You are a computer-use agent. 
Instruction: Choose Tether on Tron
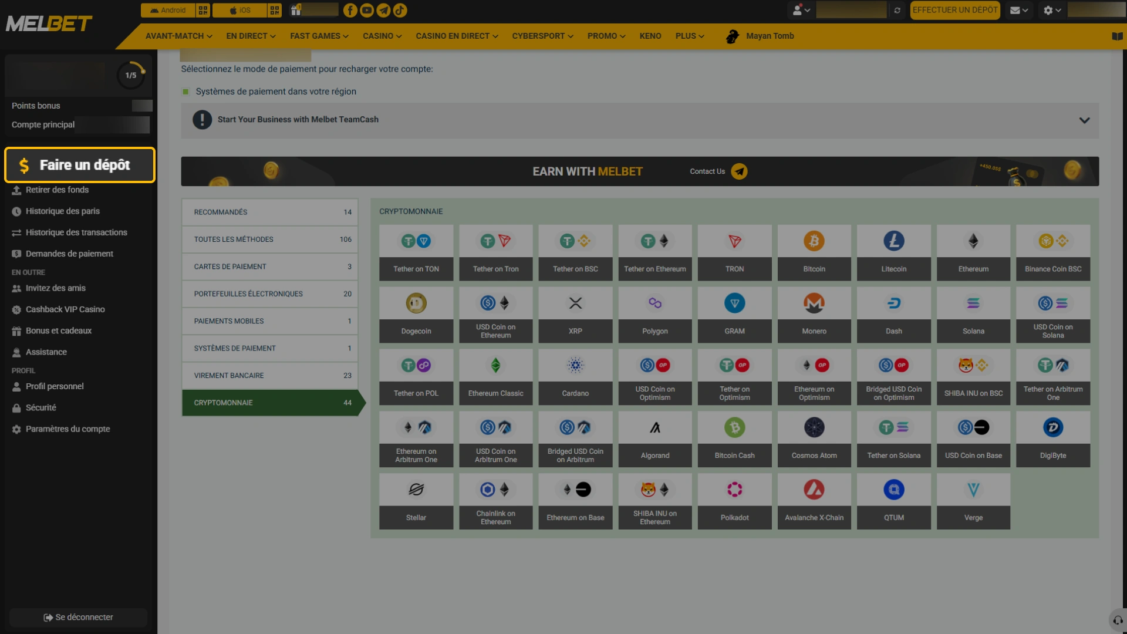pos(496,252)
